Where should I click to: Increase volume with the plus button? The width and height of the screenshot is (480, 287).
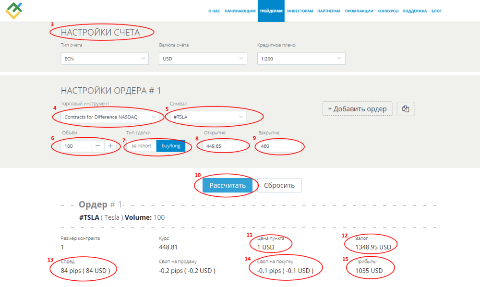pos(110,146)
